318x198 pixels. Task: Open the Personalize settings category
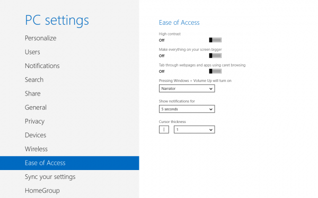(x=41, y=38)
